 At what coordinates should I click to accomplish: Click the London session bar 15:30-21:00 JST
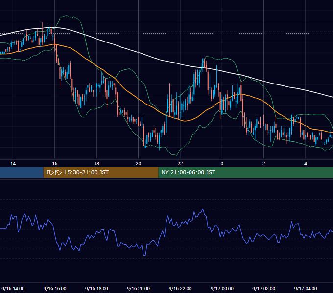[x=101, y=172]
